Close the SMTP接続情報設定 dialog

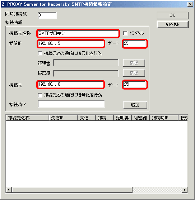190,4
